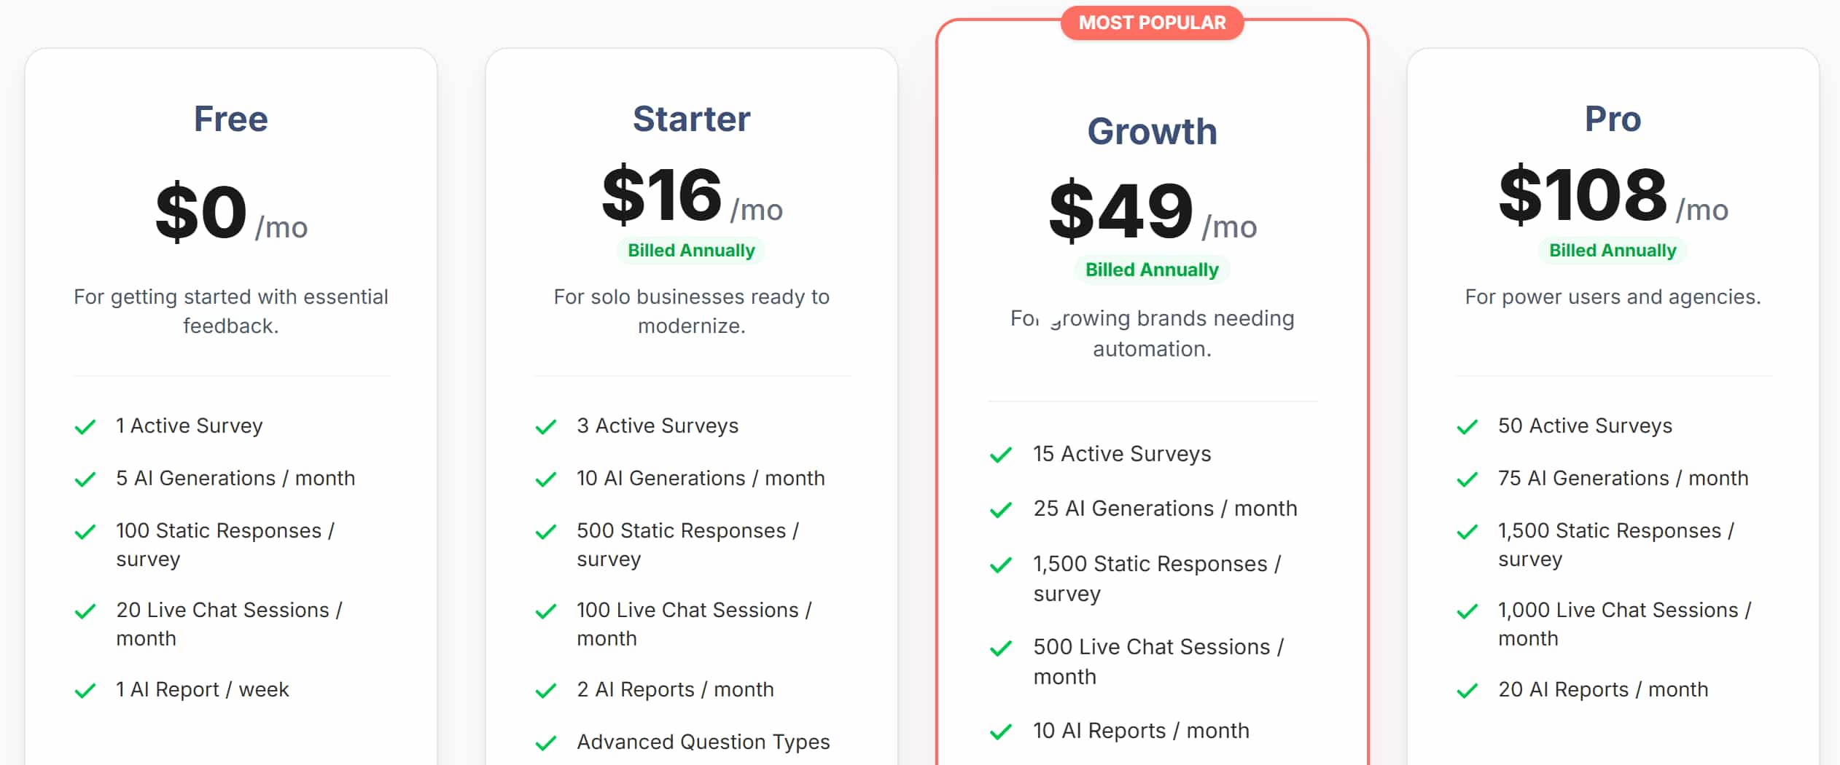Click the checkmark next to 75 AI Generations
This screenshot has height=765, width=1840.
pos(1467,479)
